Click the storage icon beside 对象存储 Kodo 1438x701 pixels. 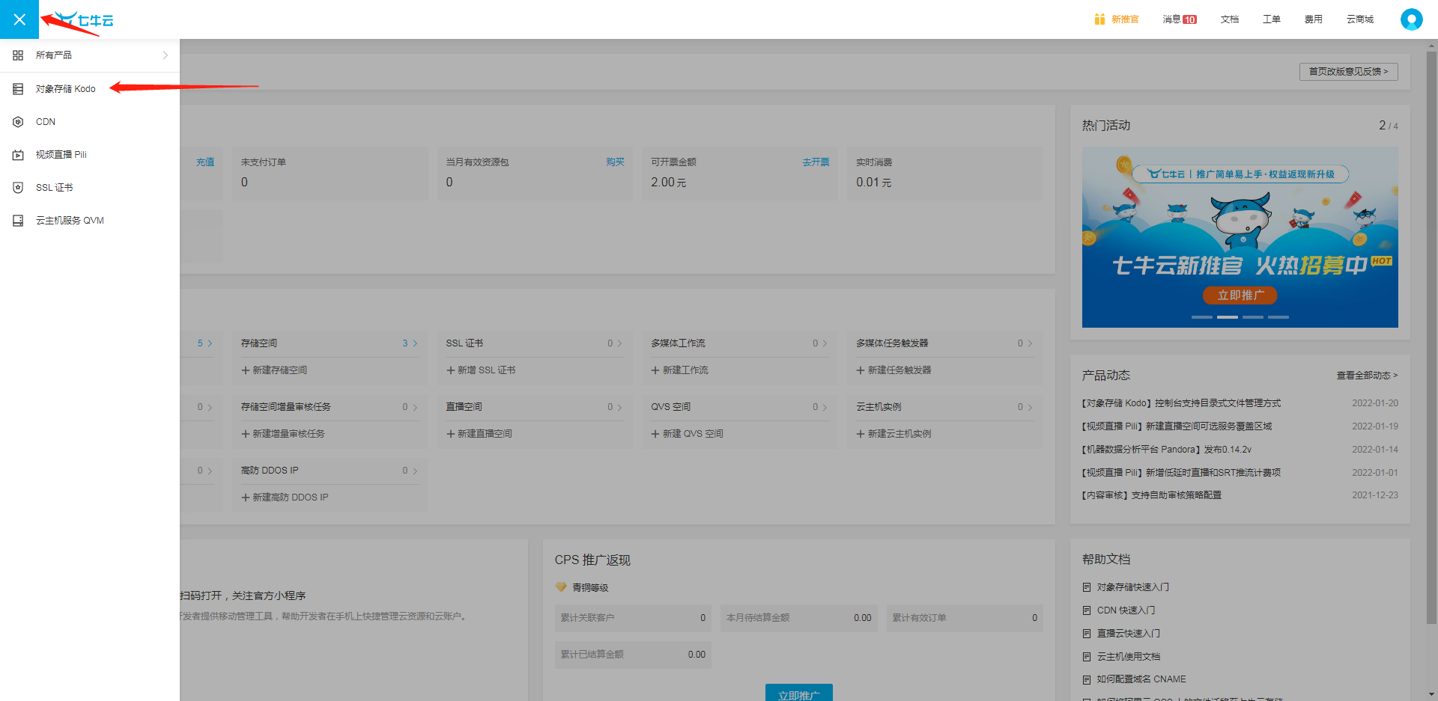coord(18,89)
